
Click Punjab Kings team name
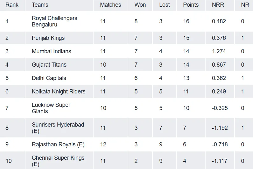[48, 38]
